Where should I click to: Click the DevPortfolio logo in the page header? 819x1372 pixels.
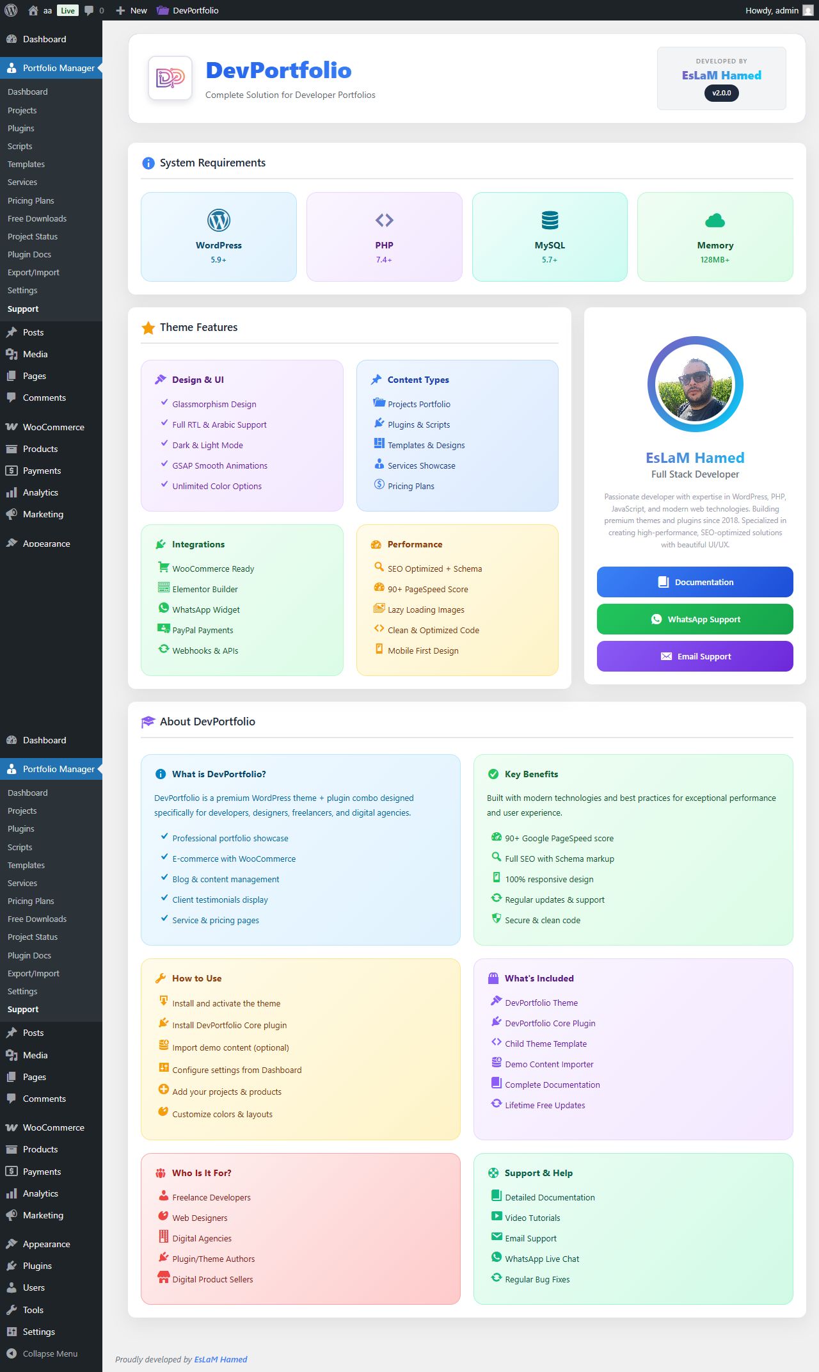[x=170, y=78]
